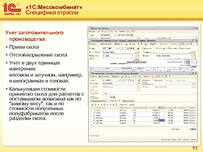Click the copy-row icon beside the green add icon
Image resolution: width=203 pixels, height=152 pixels.
pos(95,105)
